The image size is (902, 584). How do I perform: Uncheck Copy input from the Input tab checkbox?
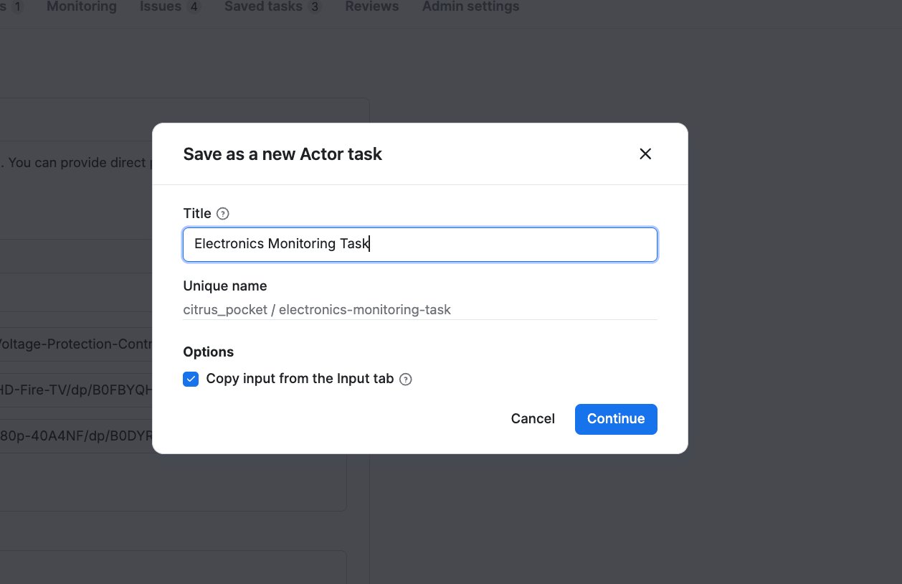(191, 379)
